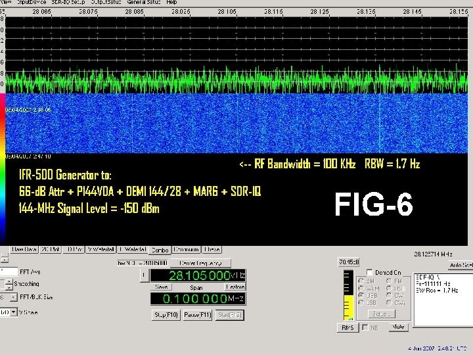Select the WFM demodulation mode
The height and width of the screenshot is (355, 473).
pos(361,289)
